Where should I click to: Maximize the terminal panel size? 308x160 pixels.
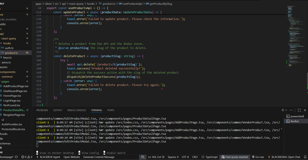(x=299, y=110)
